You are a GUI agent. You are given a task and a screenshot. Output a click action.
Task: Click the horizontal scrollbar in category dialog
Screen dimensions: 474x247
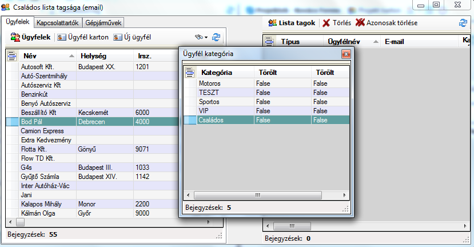click(x=257, y=196)
